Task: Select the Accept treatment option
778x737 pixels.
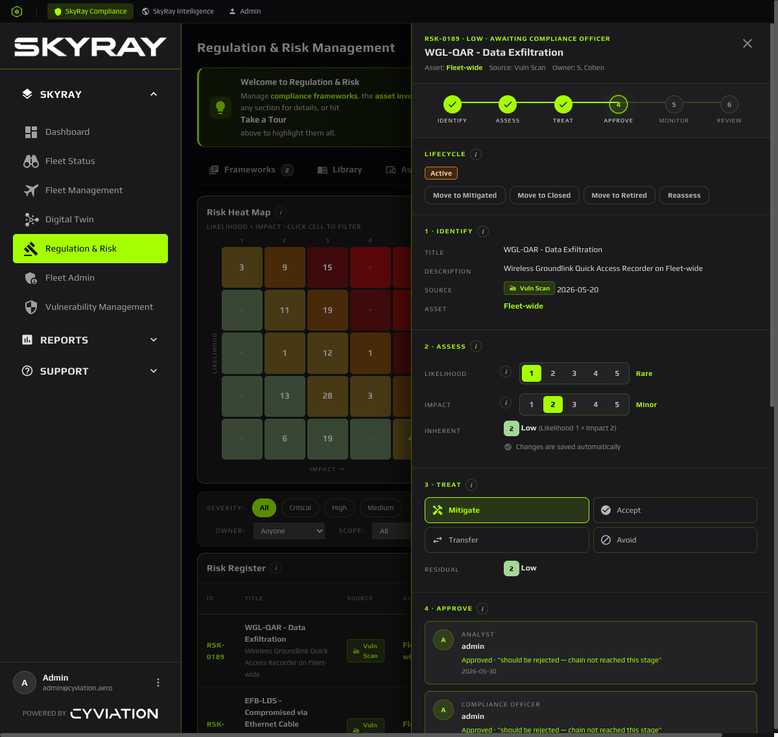Action: pyautogui.click(x=675, y=510)
